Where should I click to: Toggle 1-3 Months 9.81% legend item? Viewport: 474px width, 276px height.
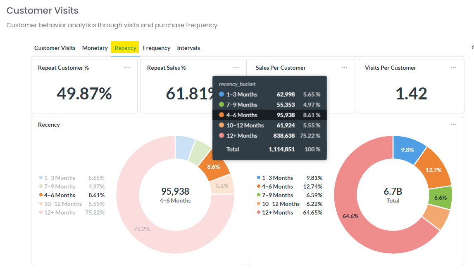tap(290, 178)
